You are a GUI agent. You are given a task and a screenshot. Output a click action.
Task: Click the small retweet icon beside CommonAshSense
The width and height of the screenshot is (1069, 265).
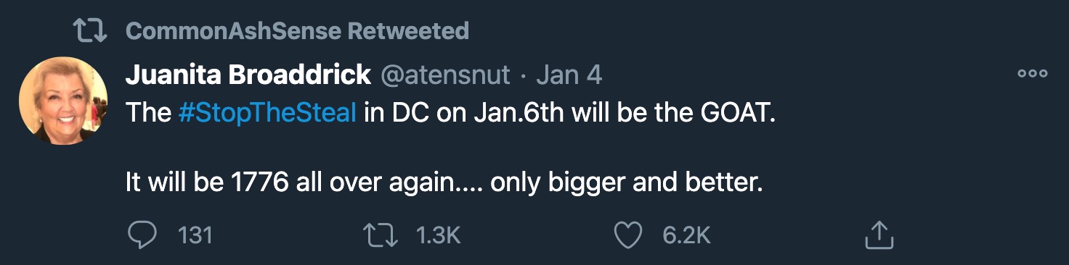point(91,30)
